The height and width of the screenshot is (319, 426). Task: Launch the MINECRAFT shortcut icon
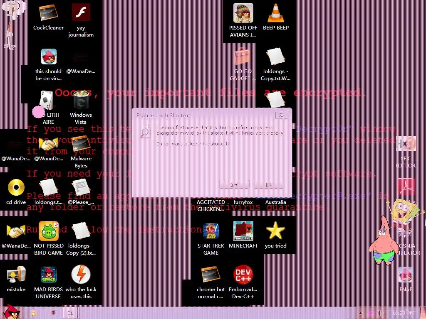click(243, 231)
